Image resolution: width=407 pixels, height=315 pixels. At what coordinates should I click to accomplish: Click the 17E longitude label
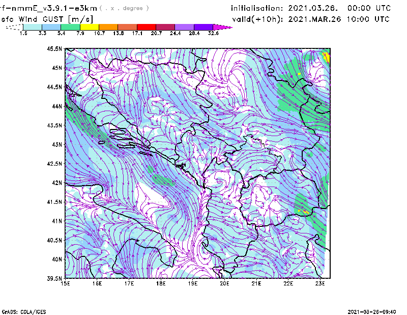coord(129,283)
